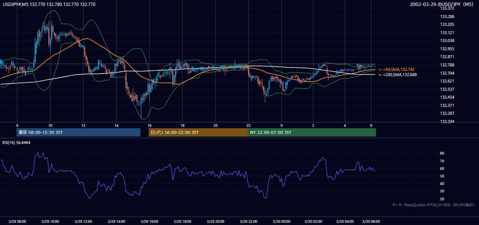Click the price axis value 132.788
The width and height of the screenshot is (479, 225).
[x=447, y=65]
